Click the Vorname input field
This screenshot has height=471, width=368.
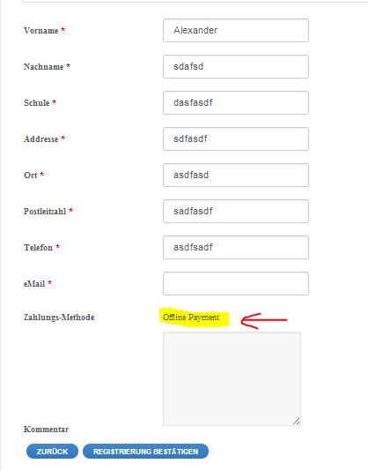pos(236,30)
